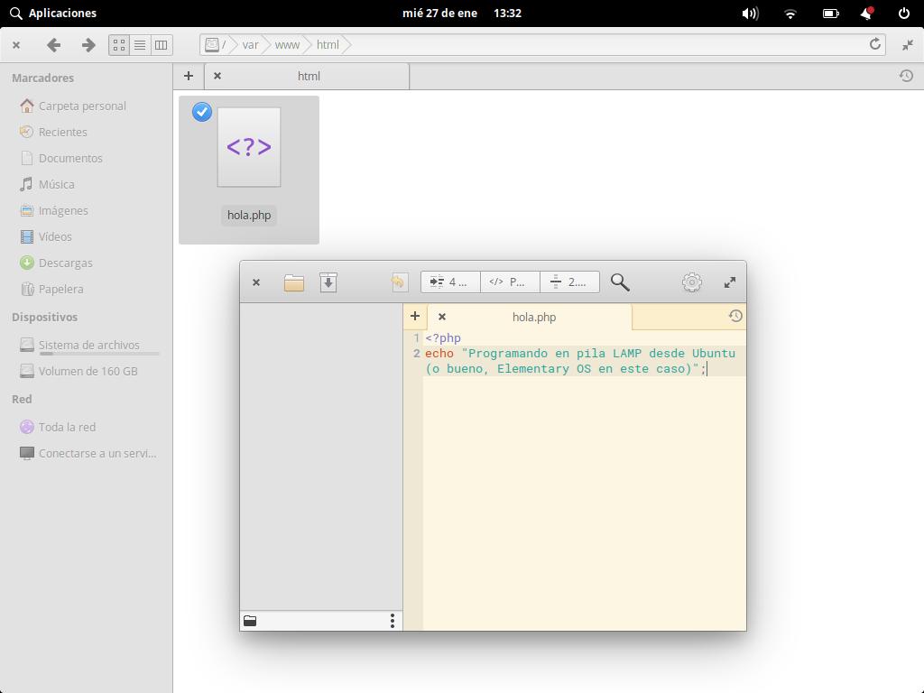Open the volume indicator
Image resolution: width=924 pixels, height=693 pixels.
pyautogui.click(x=750, y=13)
